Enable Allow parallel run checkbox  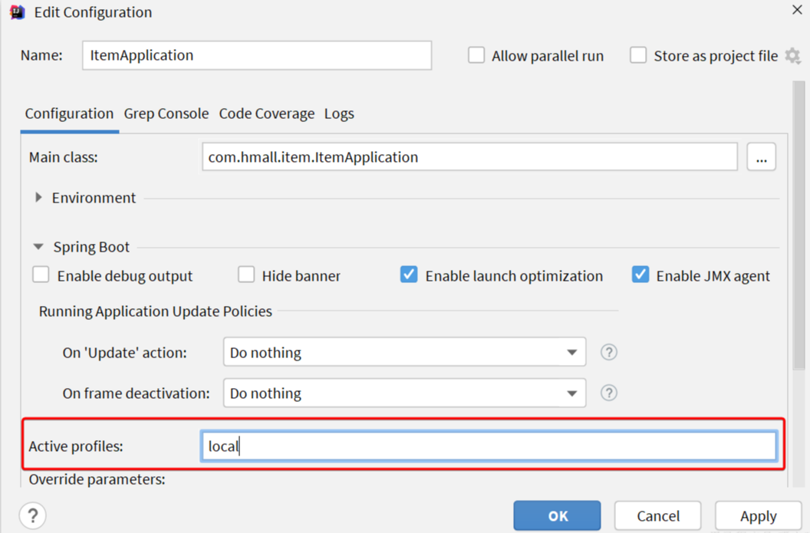[476, 55]
